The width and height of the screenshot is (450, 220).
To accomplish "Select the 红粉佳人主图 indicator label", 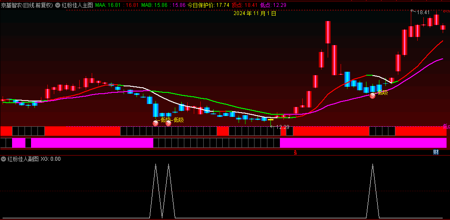I will (x=78, y=5).
